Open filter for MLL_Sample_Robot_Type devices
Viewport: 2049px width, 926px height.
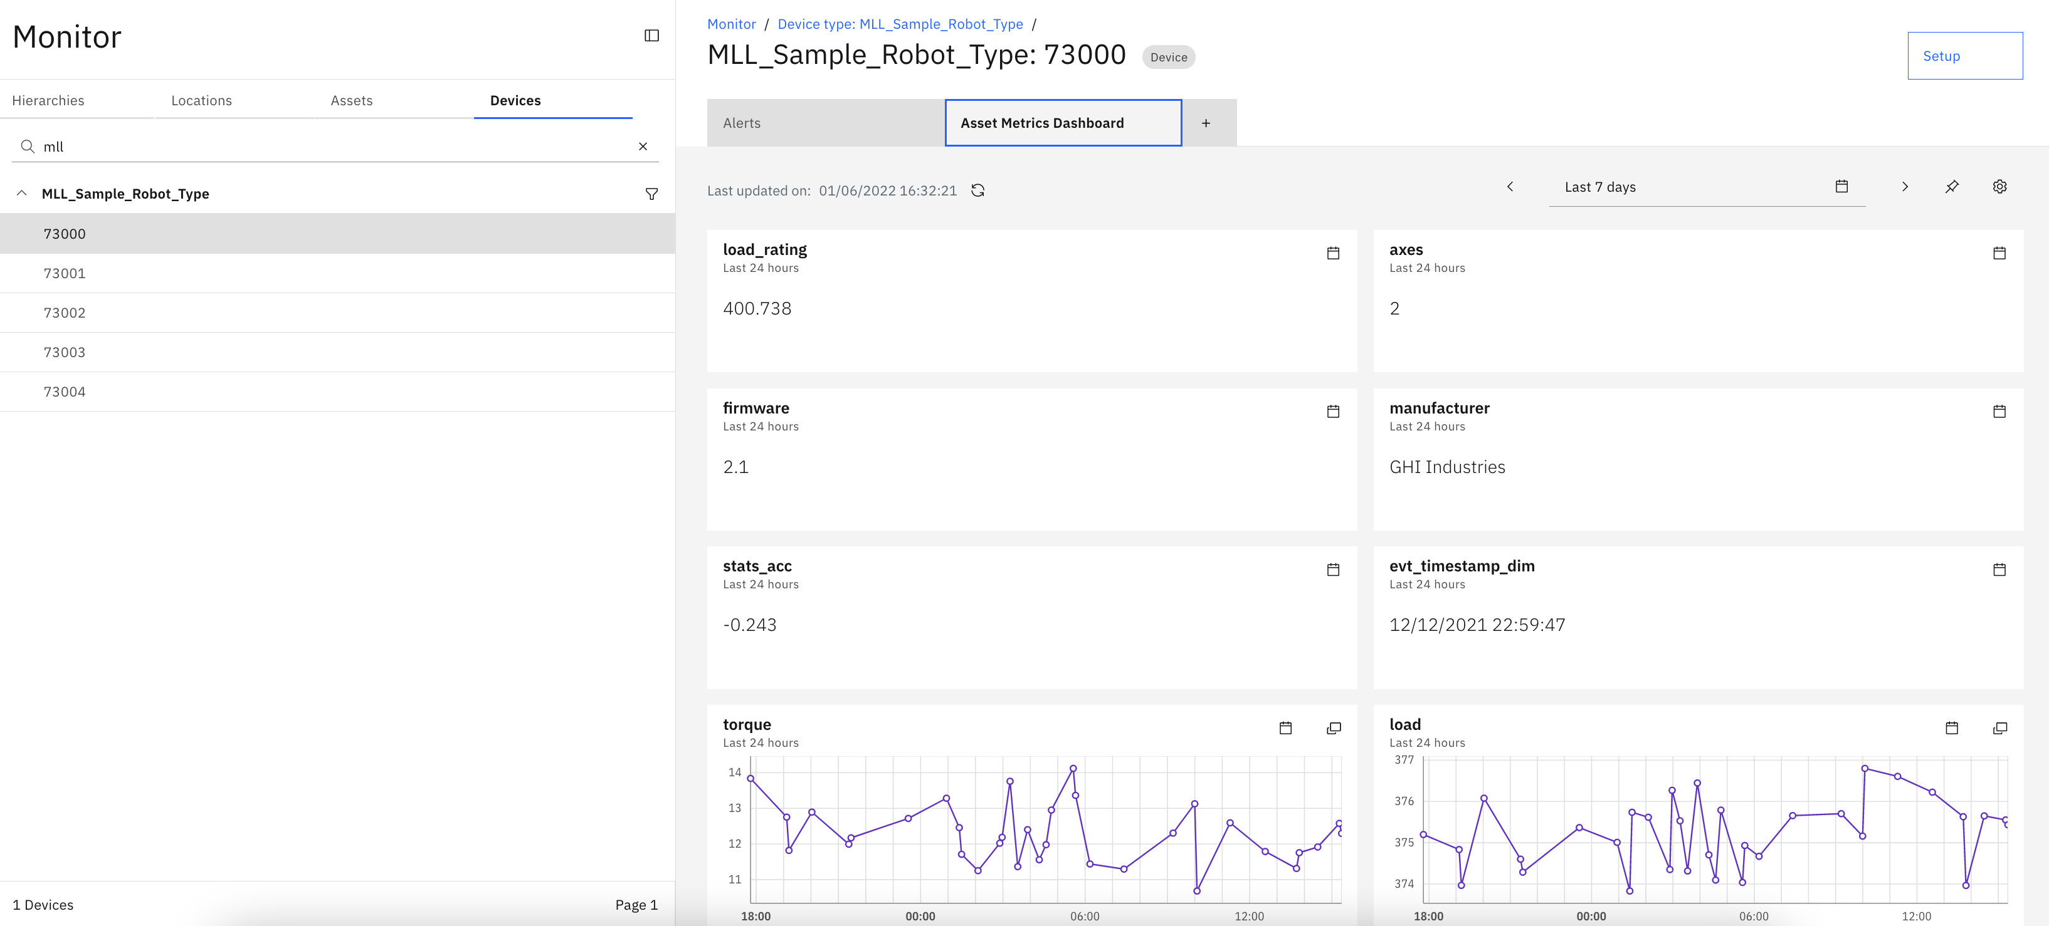pos(651,194)
